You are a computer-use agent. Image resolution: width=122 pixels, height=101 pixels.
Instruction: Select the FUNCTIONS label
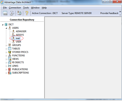[19, 55]
